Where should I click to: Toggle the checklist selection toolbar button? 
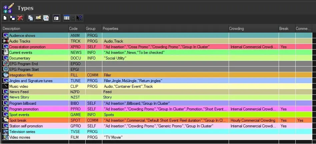click(x=56, y=18)
